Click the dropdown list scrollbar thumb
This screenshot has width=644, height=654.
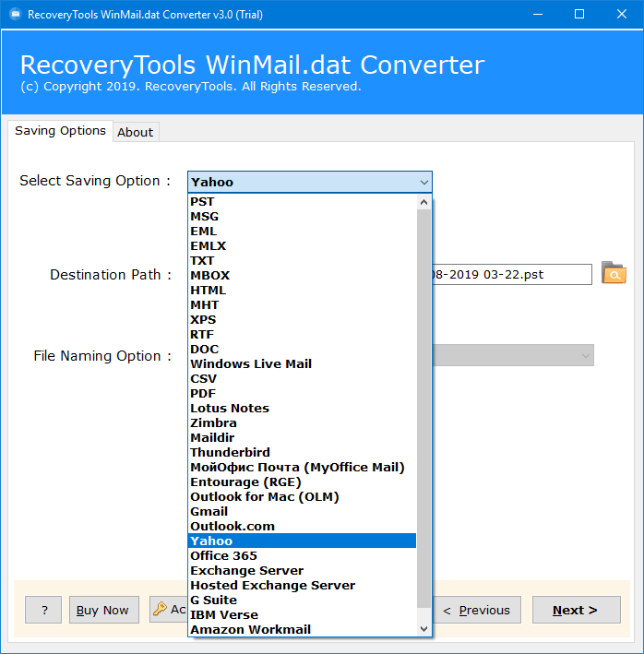click(424, 409)
